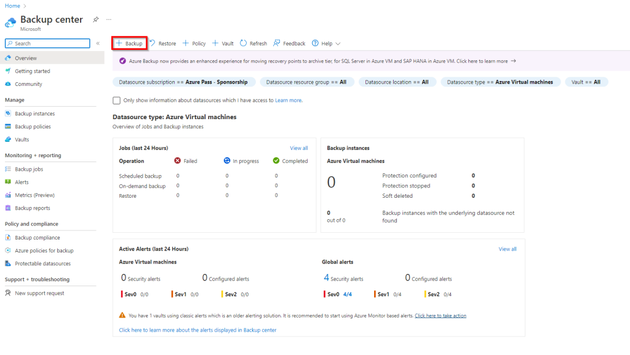The height and width of the screenshot is (355, 630).
Task: Focus the sidebar Search box
Action: point(47,44)
